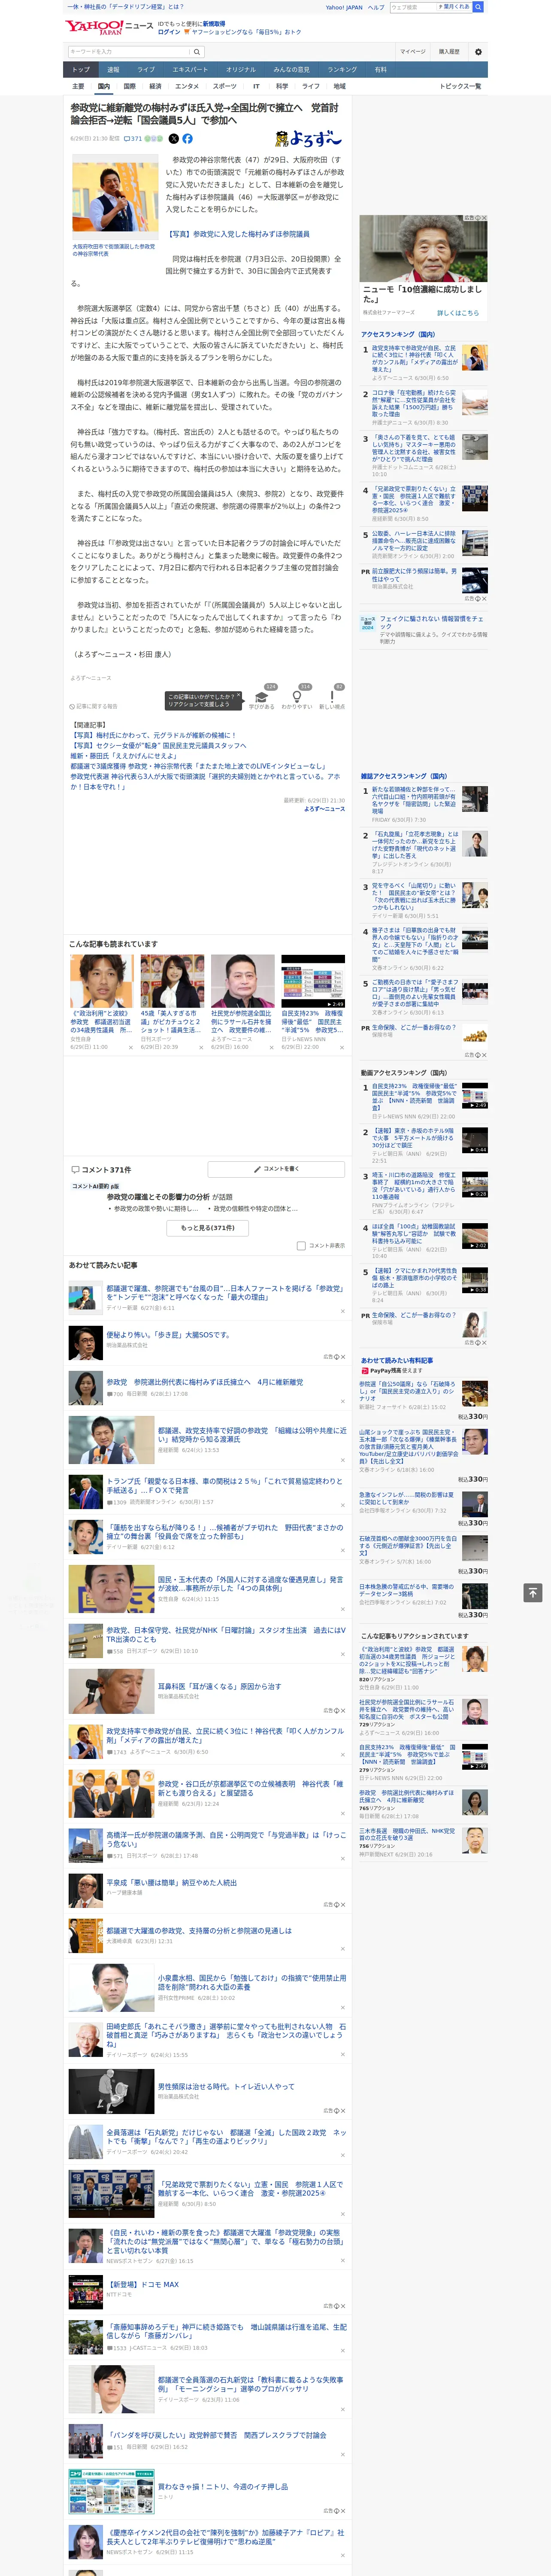Click よろず〜ニュース source link below article
This screenshot has width=551, height=2576.
click(x=324, y=809)
